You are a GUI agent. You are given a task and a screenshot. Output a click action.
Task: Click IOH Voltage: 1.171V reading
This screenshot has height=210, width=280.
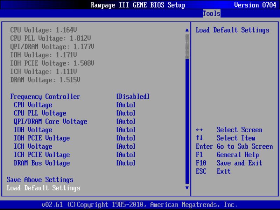(43, 55)
